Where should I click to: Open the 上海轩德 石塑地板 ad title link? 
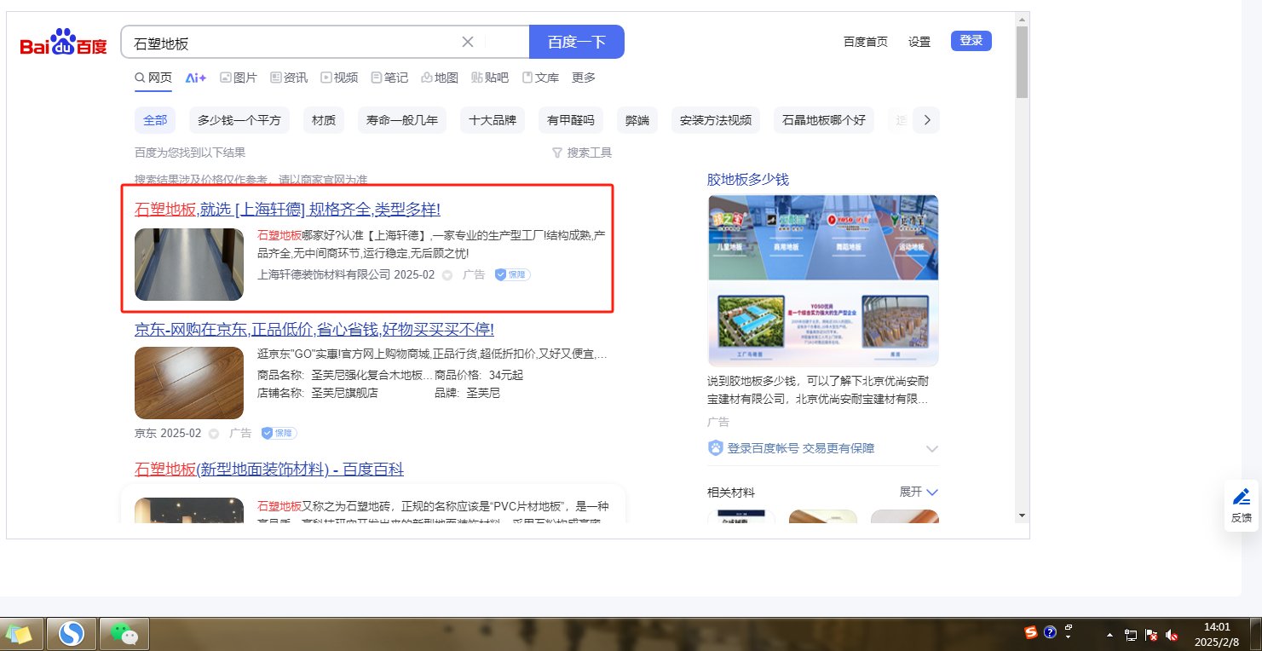287,210
